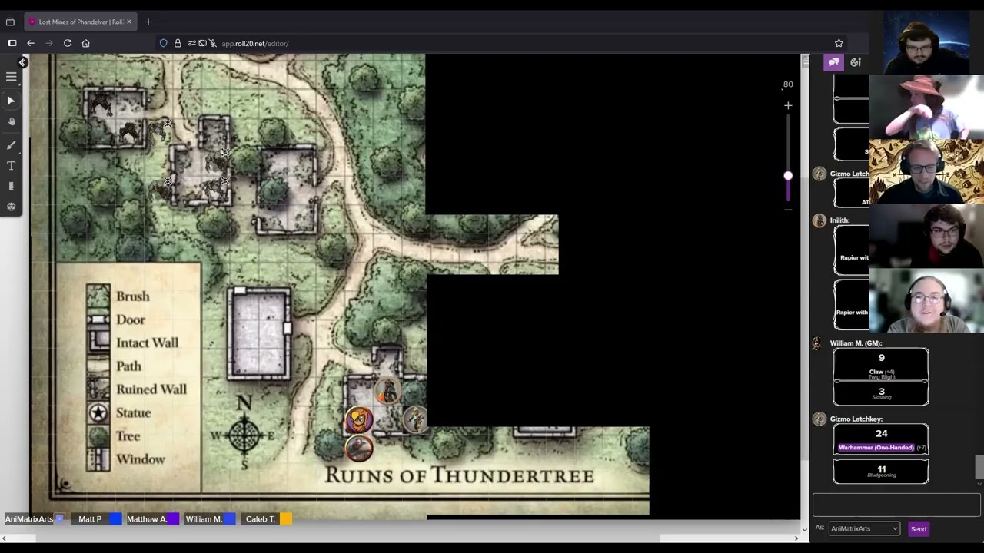The image size is (984, 553).
Task: Go back in the browser
Action: 31,43
